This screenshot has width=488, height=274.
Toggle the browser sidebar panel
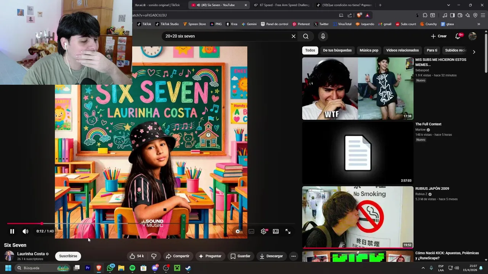pos(452,15)
